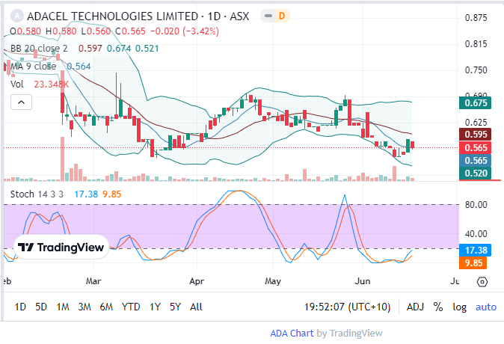Click the delayed data 'D' badge
The height and width of the screenshot is (344, 504).
point(282,15)
